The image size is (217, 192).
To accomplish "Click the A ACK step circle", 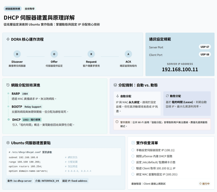I will [x=128, y=54].
